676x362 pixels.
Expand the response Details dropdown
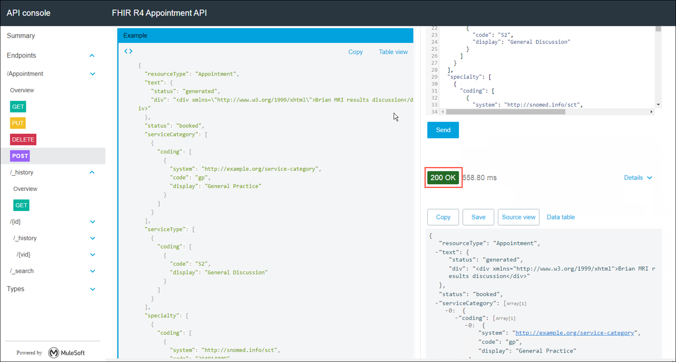pyautogui.click(x=638, y=178)
